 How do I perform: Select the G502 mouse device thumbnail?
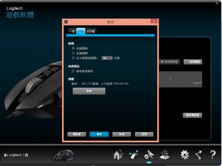[x=64, y=155]
